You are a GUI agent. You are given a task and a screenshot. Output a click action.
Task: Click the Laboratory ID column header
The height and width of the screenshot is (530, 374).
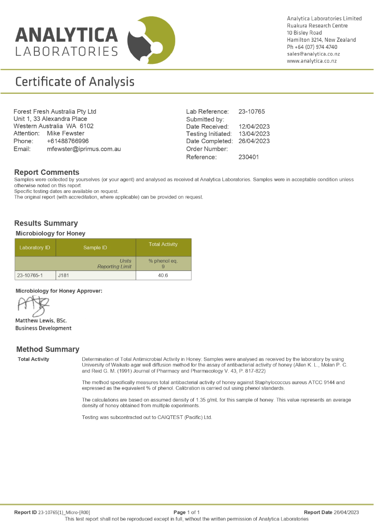[35, 248]
